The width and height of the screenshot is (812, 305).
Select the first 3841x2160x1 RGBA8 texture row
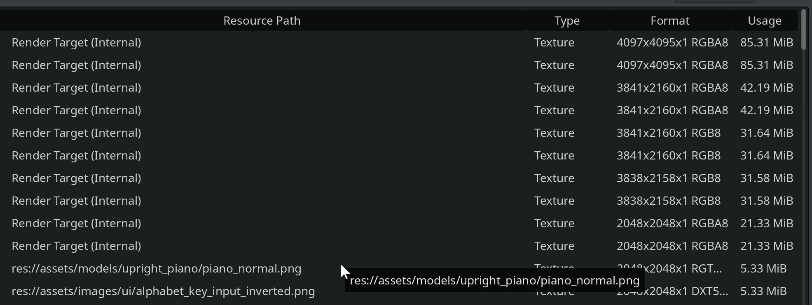165,88
